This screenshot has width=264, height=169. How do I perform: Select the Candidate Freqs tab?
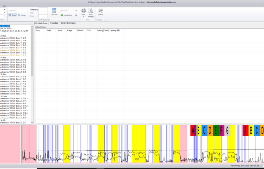[41, 23]
